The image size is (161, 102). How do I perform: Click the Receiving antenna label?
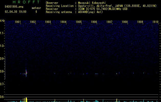[59, 12]
